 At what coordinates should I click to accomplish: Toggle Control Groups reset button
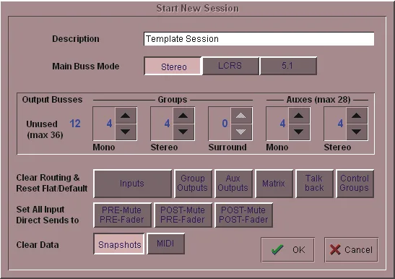tap(355, 184)
